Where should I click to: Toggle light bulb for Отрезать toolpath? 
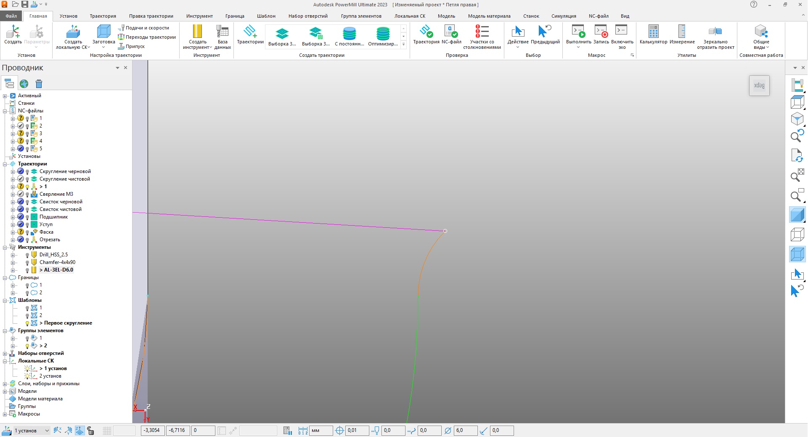pos(27,240)
